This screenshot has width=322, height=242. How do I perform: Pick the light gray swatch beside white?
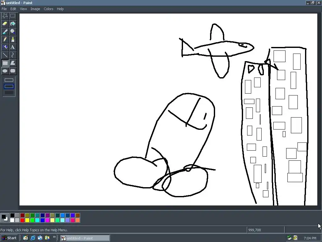[x=17, y=220]
